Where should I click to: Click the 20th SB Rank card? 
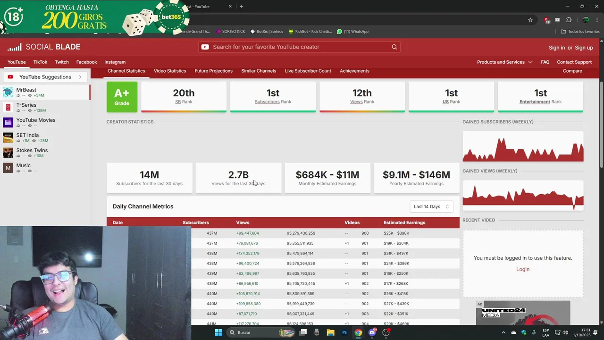[x=184, y=97]
